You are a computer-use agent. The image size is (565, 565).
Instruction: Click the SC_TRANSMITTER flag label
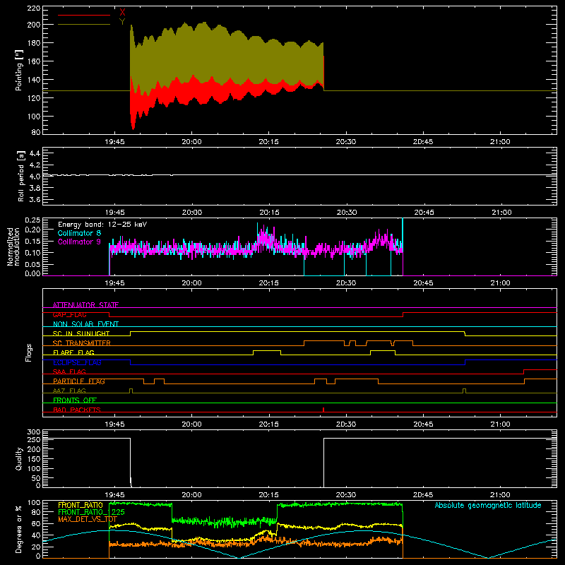pos(82,343)
